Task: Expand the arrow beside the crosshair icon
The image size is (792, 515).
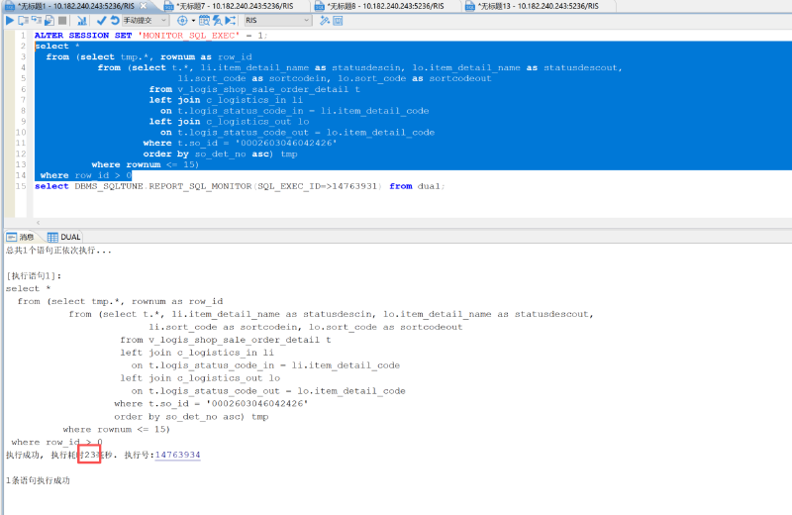Action: point(193,21)
